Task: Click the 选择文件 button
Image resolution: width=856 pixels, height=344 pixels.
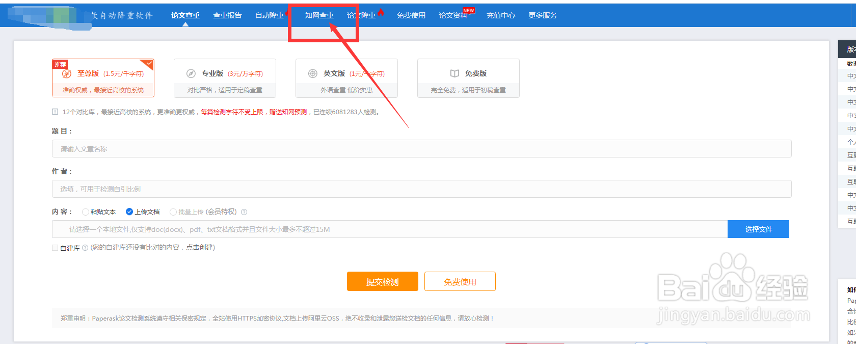Action: coord(758,229)
